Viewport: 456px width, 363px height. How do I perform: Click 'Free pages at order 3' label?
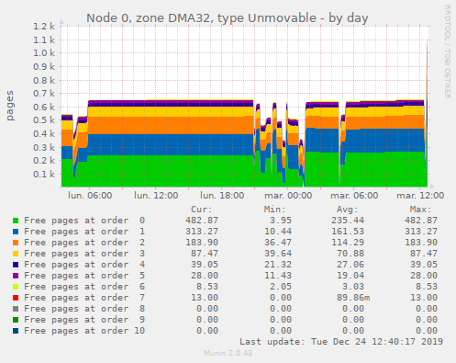click(x=84, y=254)
